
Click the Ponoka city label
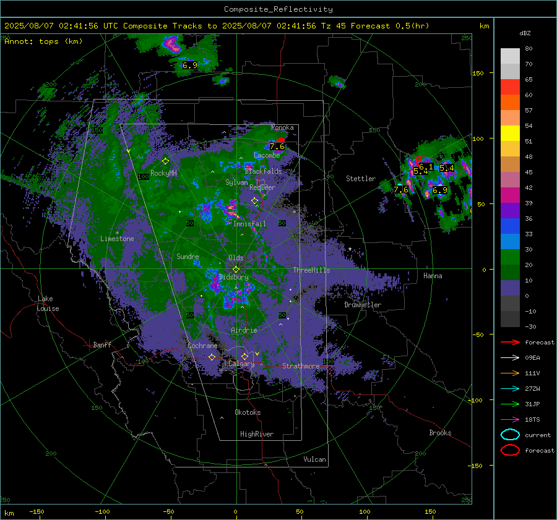click(x=282, y=127)
